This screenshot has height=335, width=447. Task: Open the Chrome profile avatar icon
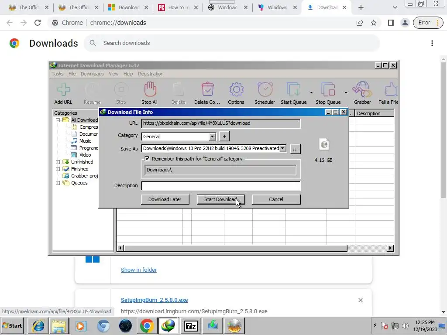pos(405,23)
